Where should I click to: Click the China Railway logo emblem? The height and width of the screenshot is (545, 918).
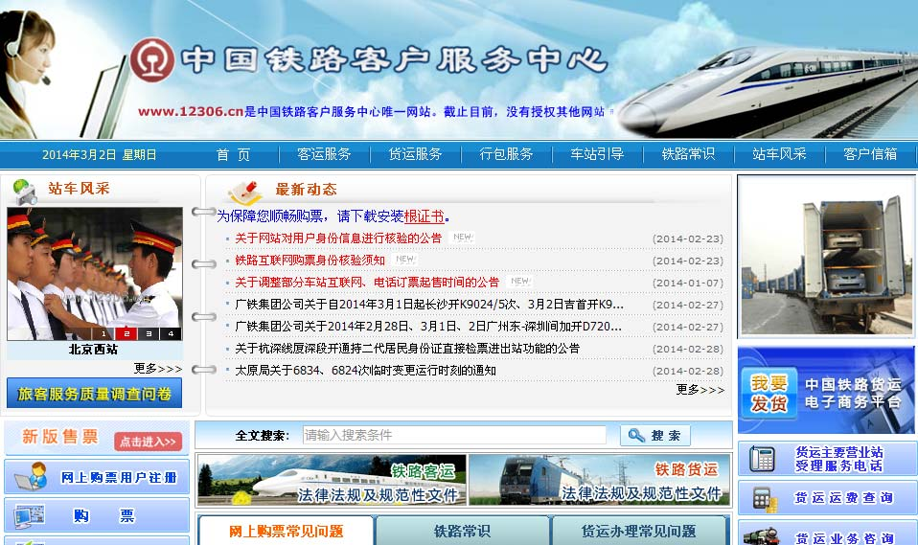click(151, 59)
